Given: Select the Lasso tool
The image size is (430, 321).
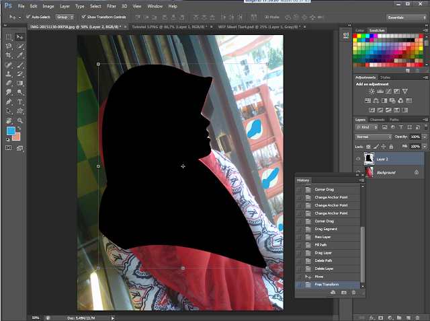Looking at the screenshot, I should [x=9, y=46].
